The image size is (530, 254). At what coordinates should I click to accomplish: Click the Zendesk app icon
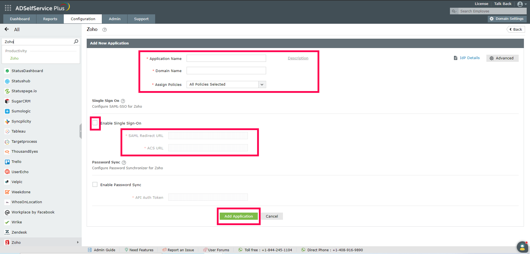click(7, 232)
